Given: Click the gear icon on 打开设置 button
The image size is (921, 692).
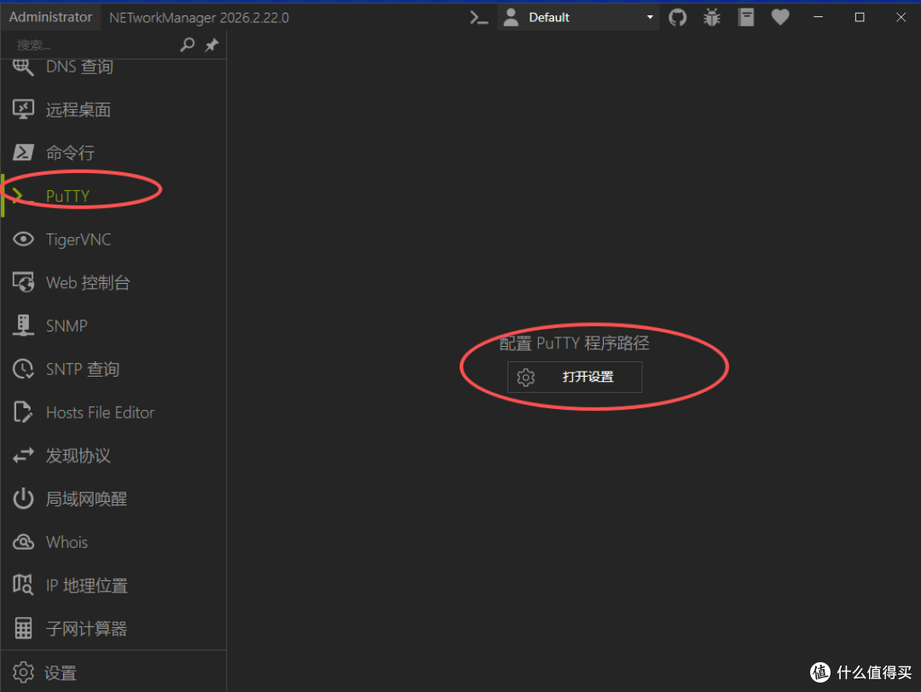Looking at the screenshot, I should pyautogui.click(x=525, y=377).
